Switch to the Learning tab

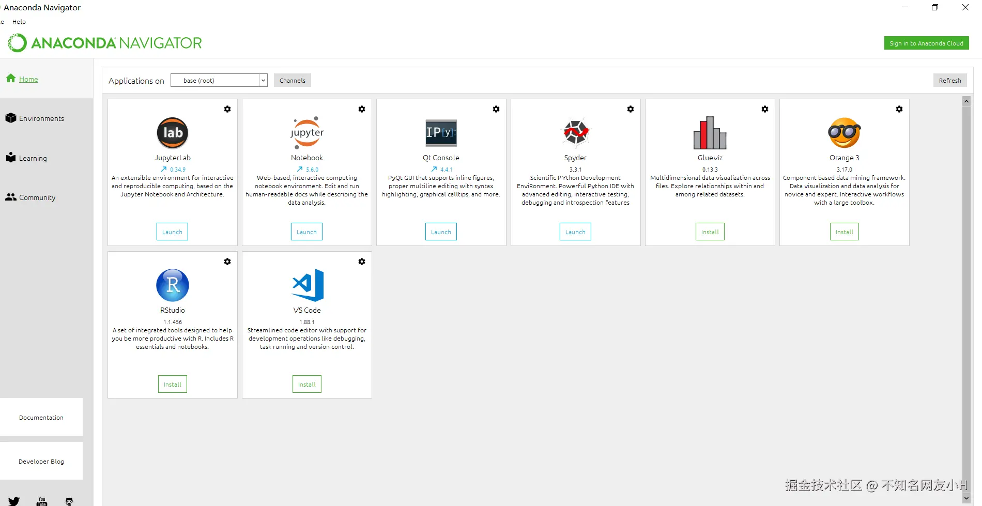coord(47,158)
